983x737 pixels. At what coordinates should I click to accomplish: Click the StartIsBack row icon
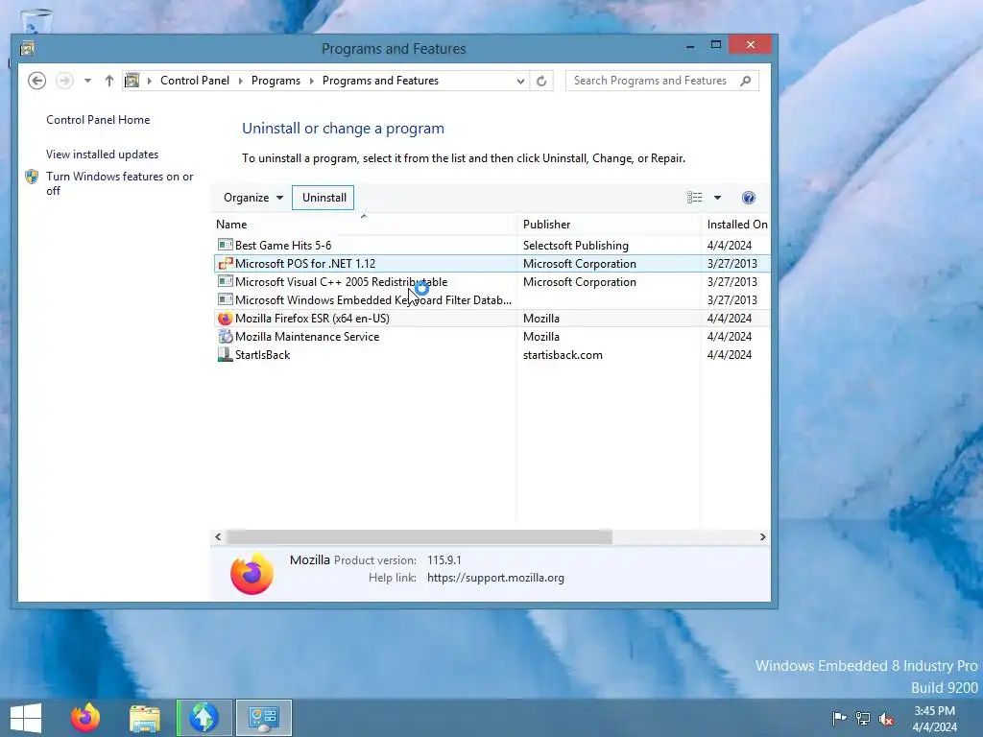coord(225,354)
